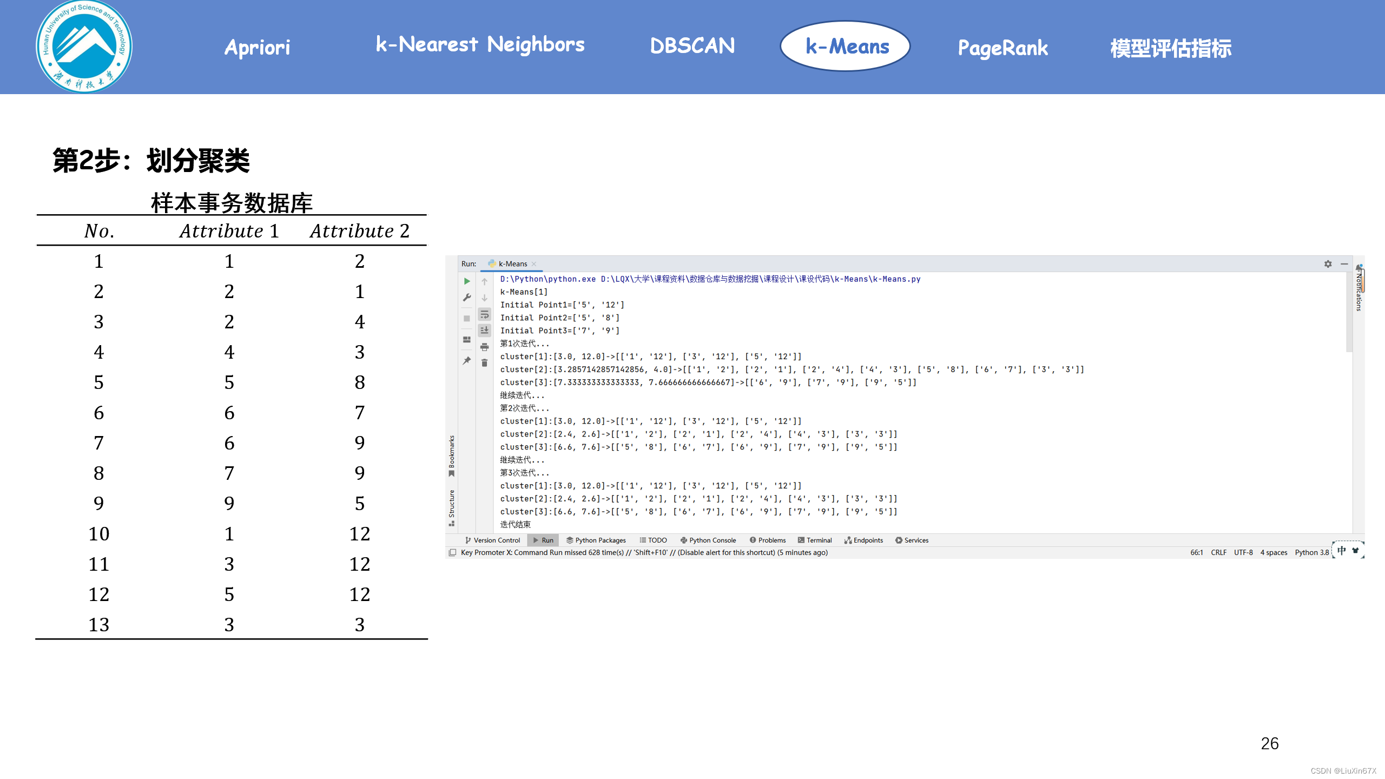Image resolution: width=1385 pixels, height=779 pixels.
Task: Toggle Scroll to End of console
Action: coord(485,330)
